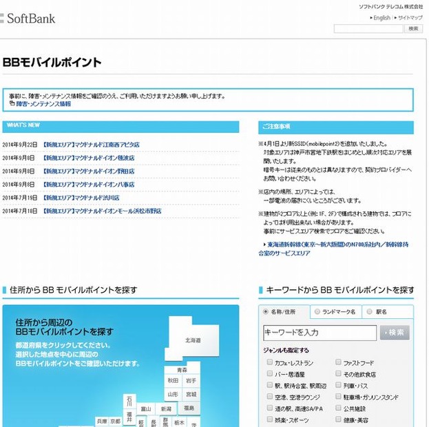
Task: Open マクドナルドイオン砺波店 news item
Action: tap(89, 158)
